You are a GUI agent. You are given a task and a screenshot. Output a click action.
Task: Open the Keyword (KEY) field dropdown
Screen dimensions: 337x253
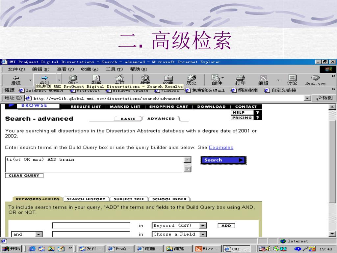203,225
